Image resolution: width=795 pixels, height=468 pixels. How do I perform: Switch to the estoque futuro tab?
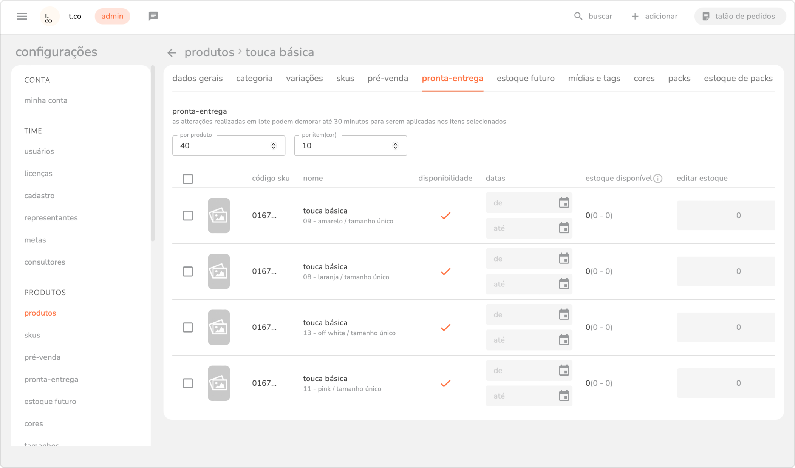(525, 78)
